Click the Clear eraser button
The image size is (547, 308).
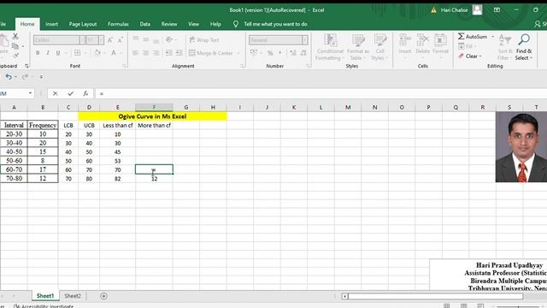point(470,56)
